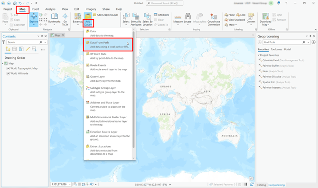Image resolution: width=318 pixels, height=188 pixels.
Task: Activate the Select tool
Action: pyautogui.click(x=126, y=19)
